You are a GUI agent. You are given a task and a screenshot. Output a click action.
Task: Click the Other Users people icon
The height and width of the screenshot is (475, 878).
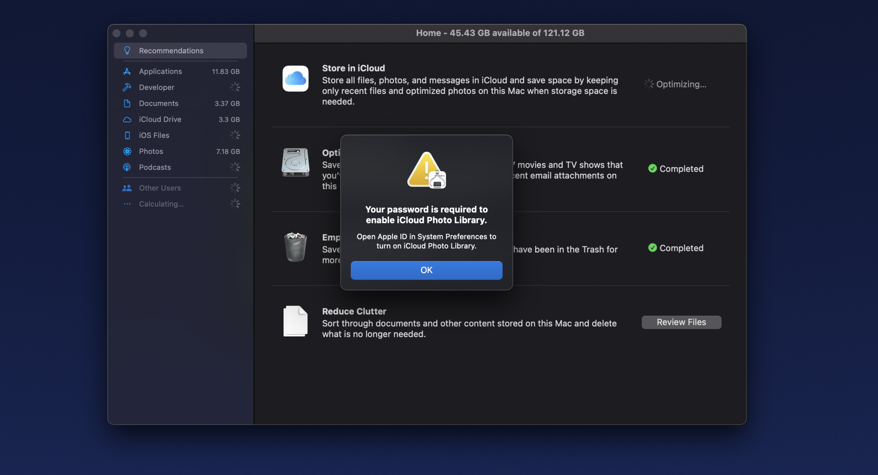pos(127,188)
